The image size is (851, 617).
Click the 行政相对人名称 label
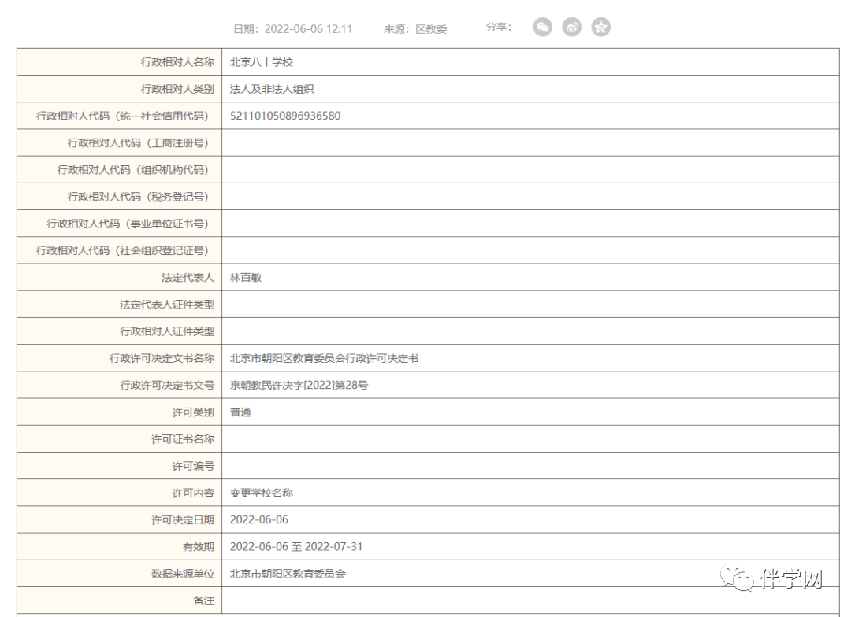(x=177, y=62)
